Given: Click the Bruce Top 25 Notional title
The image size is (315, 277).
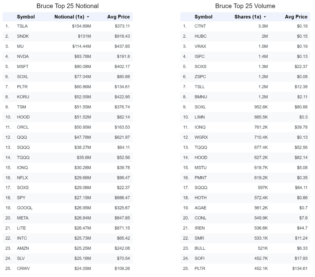Looking at the screenshot, I should (68, 6).
